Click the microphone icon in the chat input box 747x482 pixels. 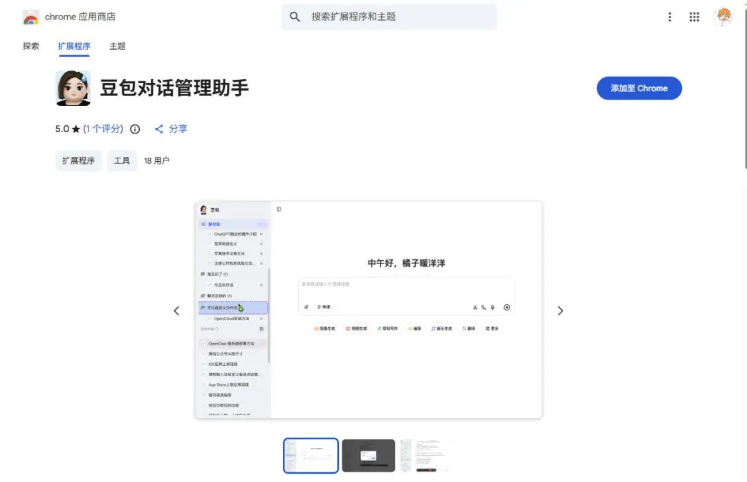[x=492, y=307]
